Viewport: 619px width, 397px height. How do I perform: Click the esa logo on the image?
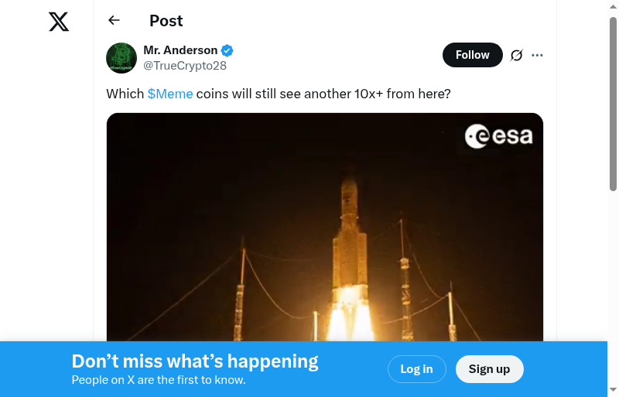coord(499,137)
